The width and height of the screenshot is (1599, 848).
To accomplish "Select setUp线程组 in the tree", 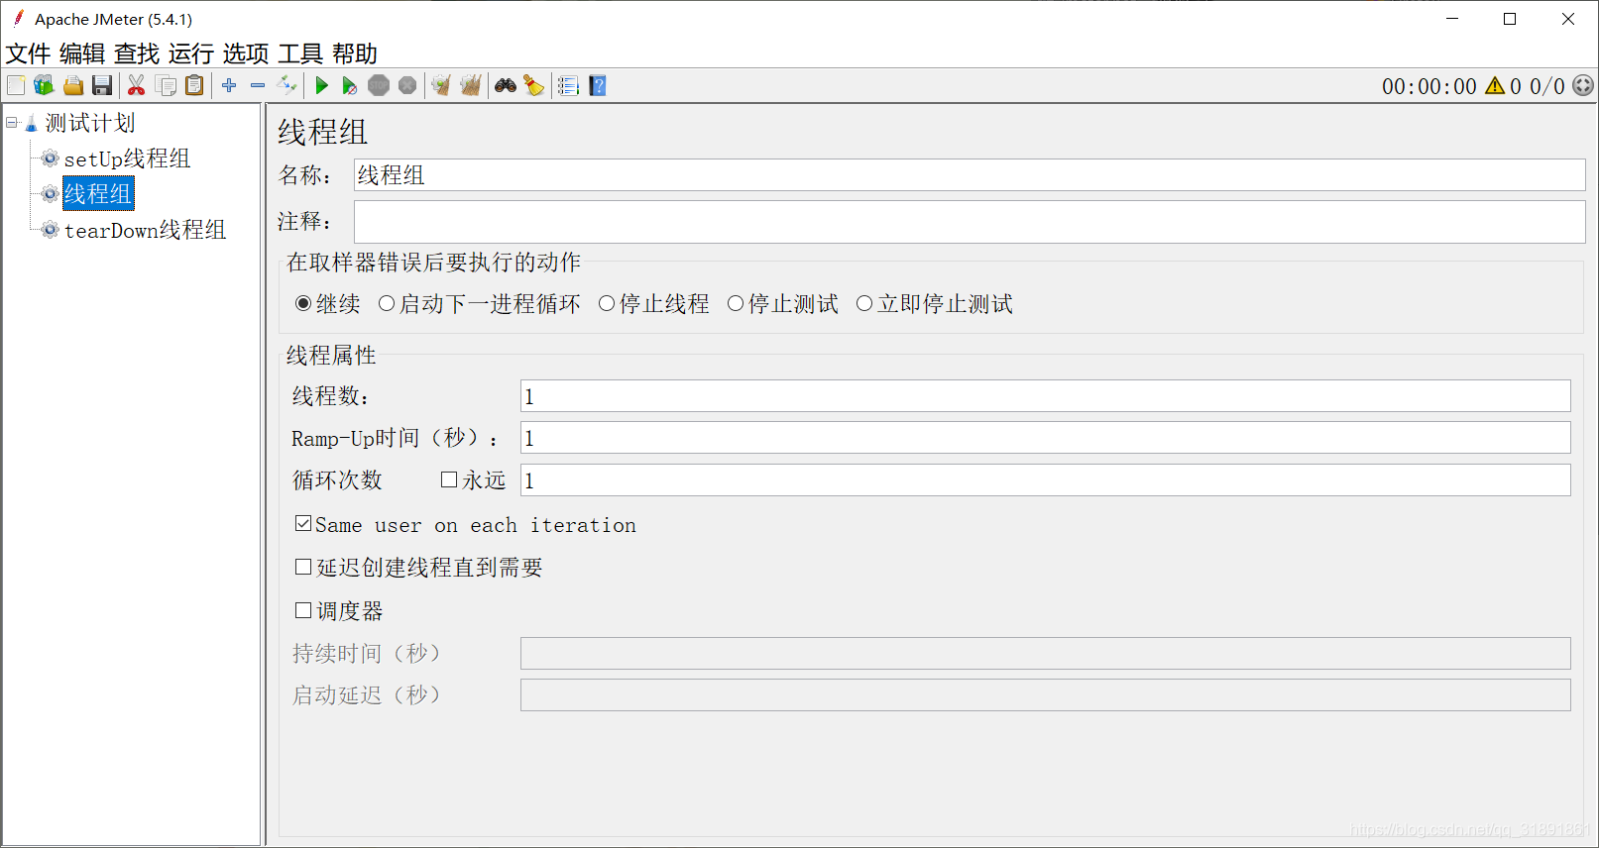I will (127, 159).
